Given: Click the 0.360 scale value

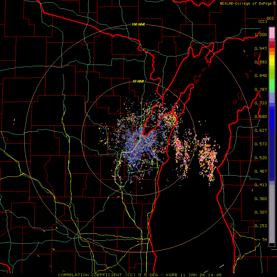Looking at the screenshot, I should point(261,199).
